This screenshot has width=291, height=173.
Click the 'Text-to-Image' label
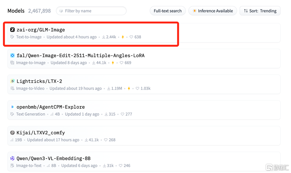29,37
